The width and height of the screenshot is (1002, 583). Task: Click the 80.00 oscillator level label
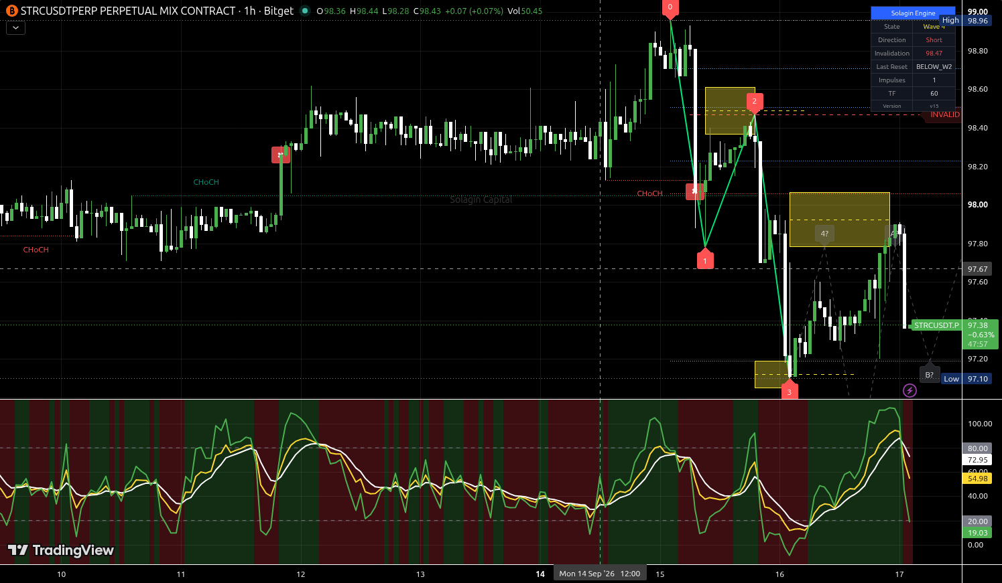(977, 448)
